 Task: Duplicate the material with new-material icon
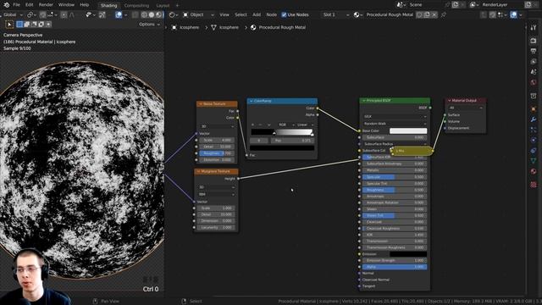(427, 15)
